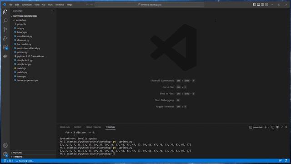Expand the Outline section

click(x=17, y=153)
